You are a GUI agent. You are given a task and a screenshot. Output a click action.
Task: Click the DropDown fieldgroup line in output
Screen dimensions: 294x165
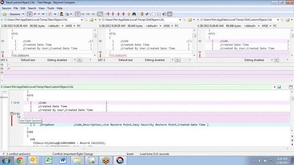157,125
